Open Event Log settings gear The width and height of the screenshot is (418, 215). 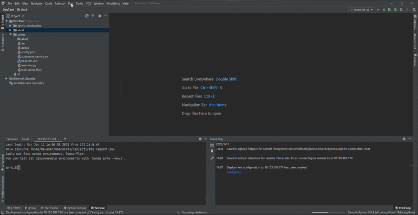(x=404, y=139)
